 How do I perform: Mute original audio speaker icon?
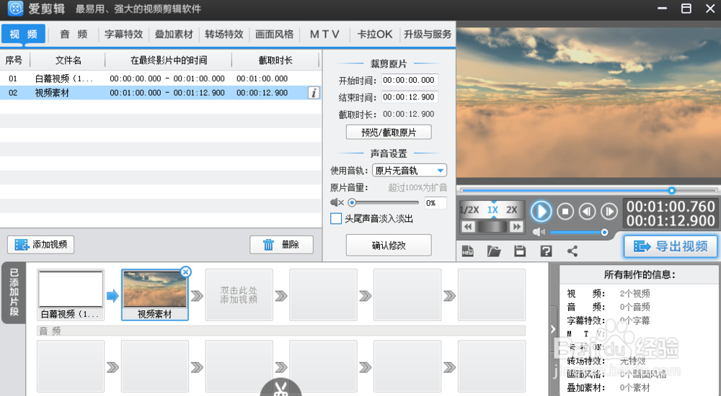click(337, 202)
